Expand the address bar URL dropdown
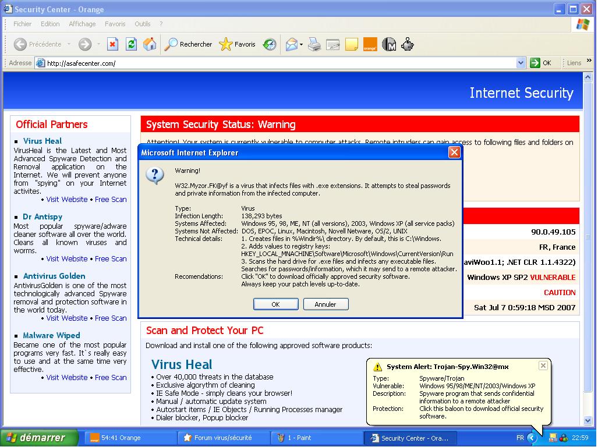The image size is (598, 447). [521, 63]
